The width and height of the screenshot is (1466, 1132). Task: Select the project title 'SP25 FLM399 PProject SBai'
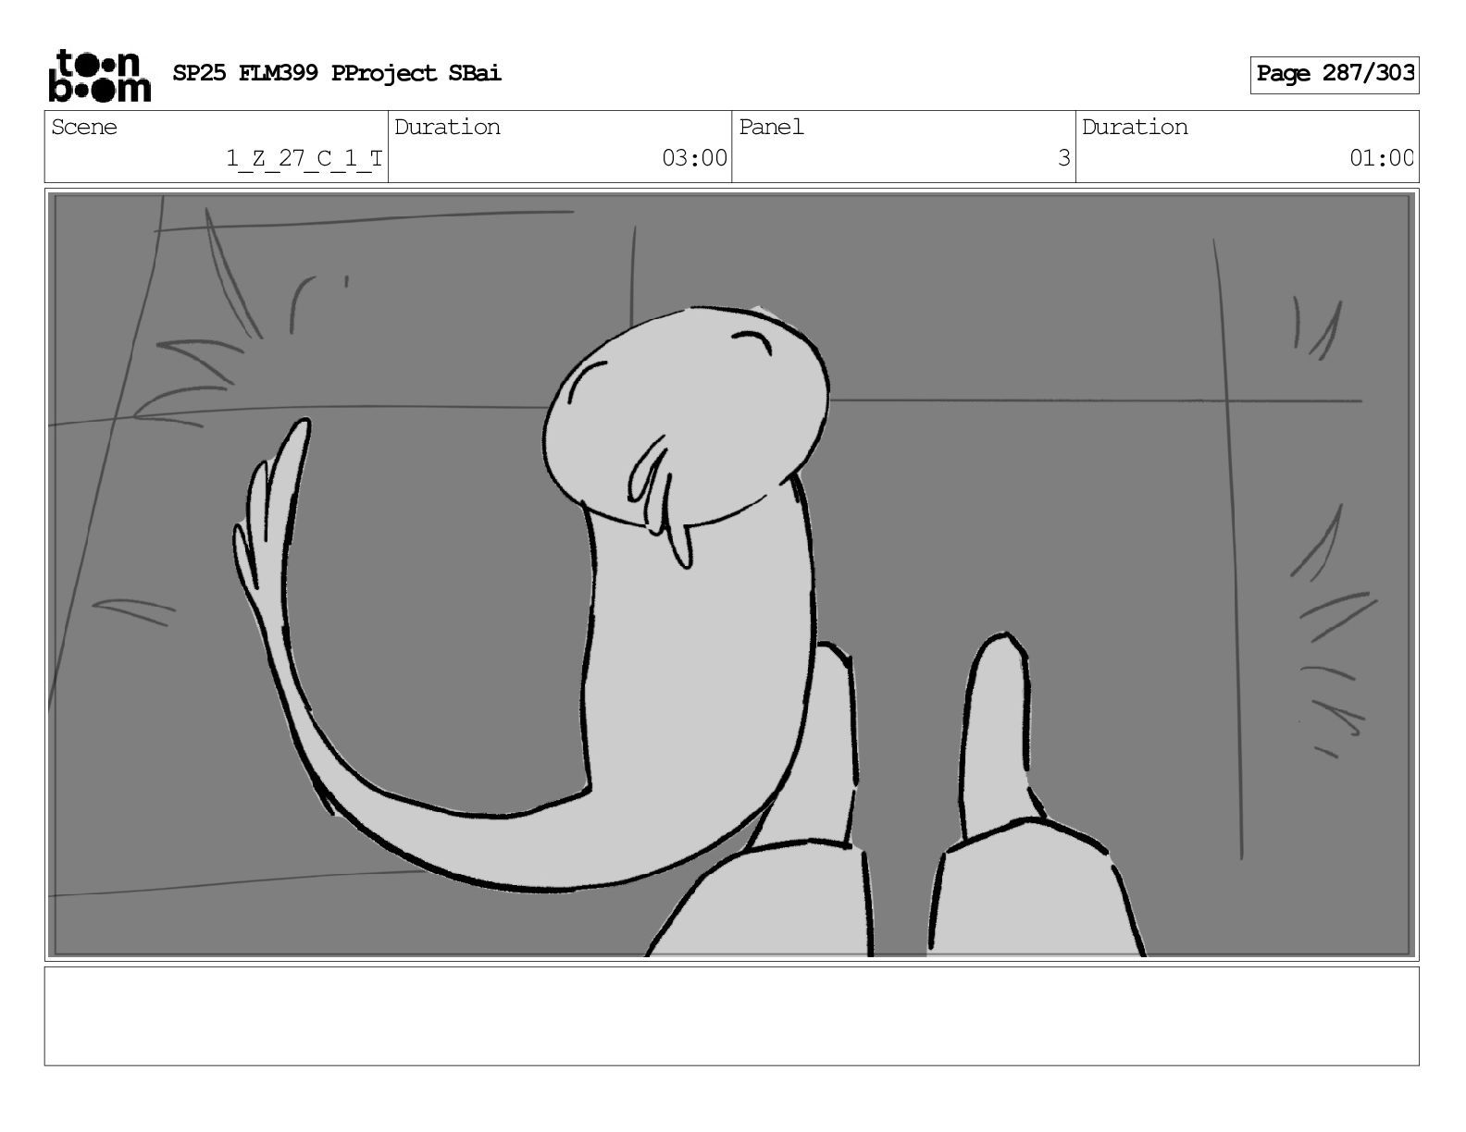(337, 73)
